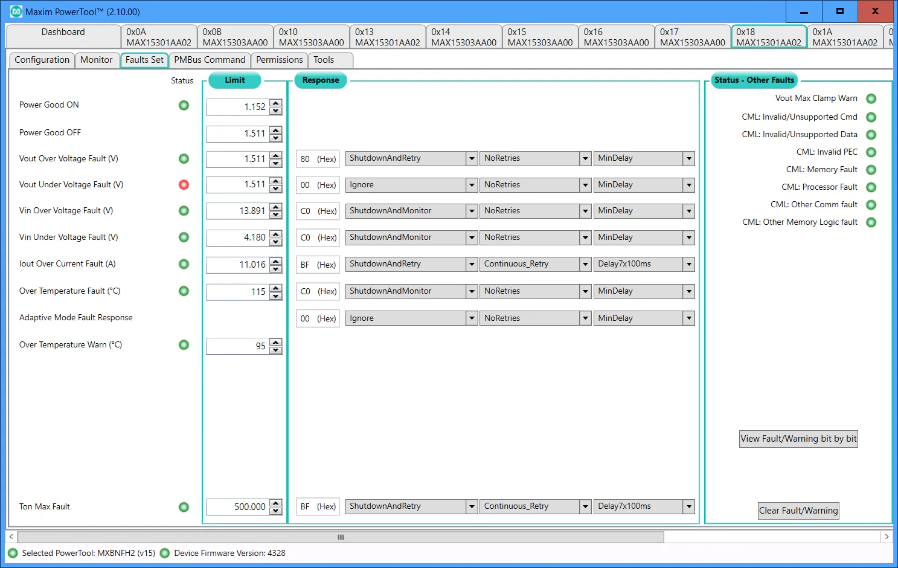Click the Vout Over Voltage Fault status LED
Image resolution: width=898 pixels, height=568 pixels.
tap(184, 159)
